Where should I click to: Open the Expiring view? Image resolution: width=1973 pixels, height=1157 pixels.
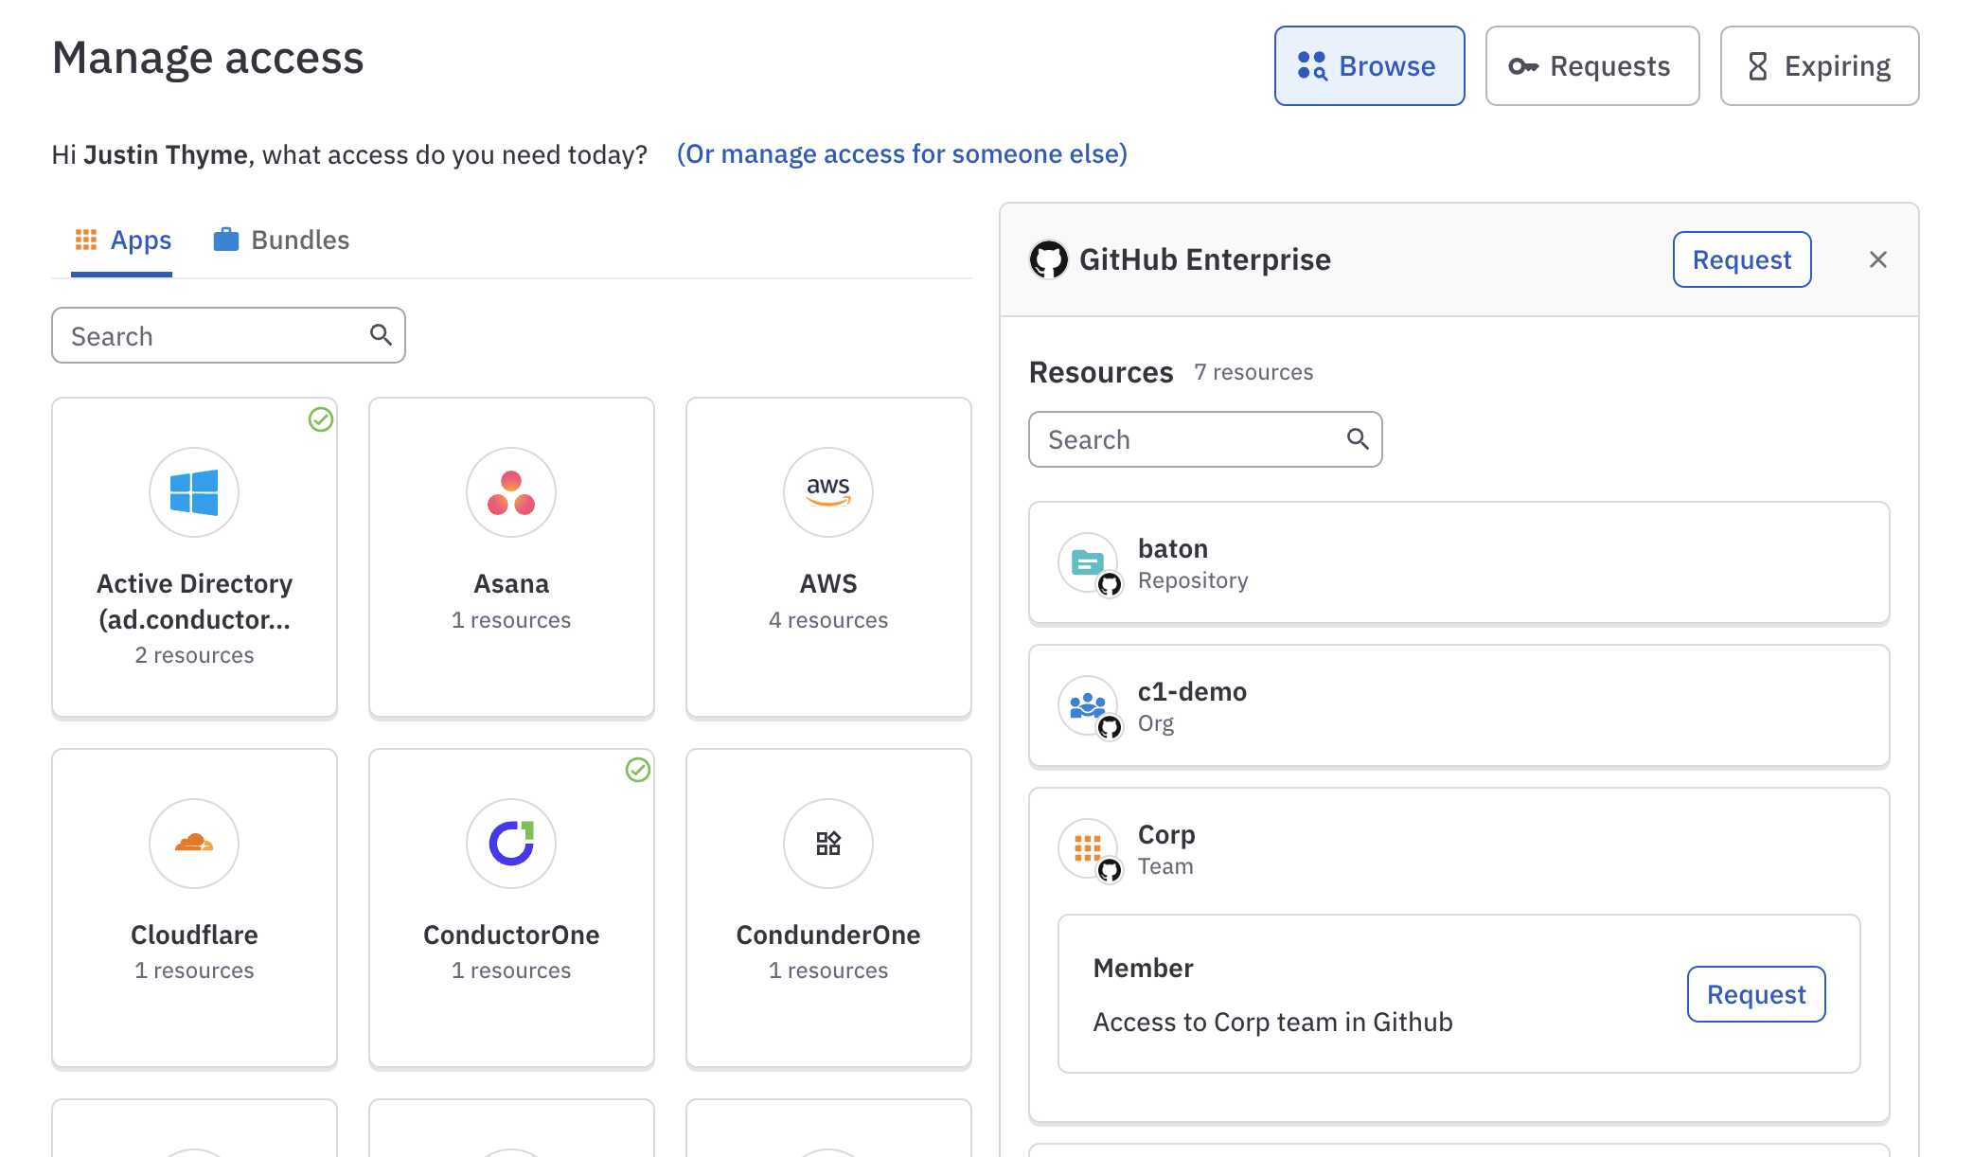coord(1819,65)
